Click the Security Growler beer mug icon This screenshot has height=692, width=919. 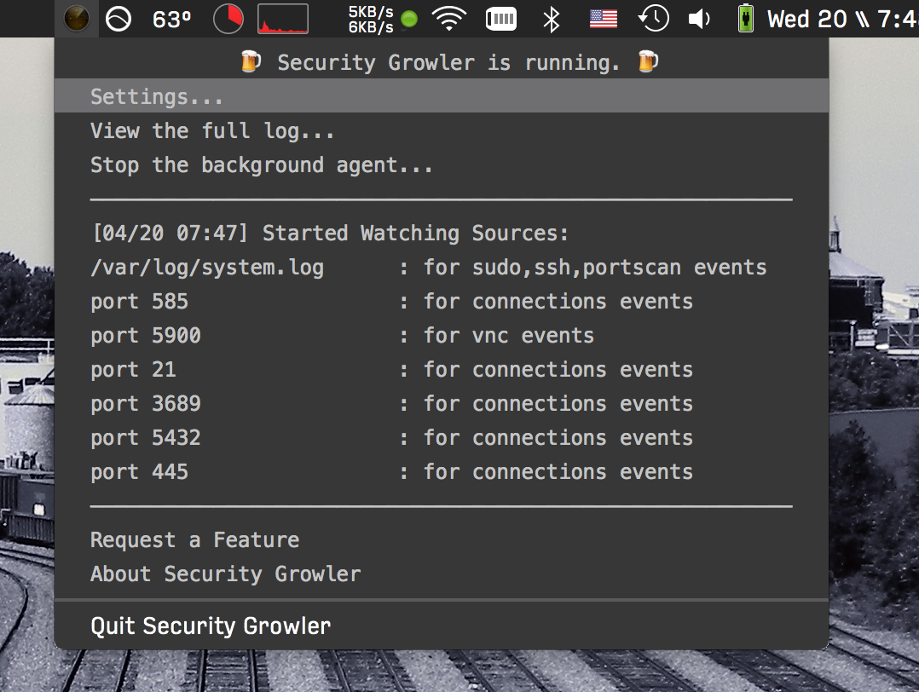(77, 18)
